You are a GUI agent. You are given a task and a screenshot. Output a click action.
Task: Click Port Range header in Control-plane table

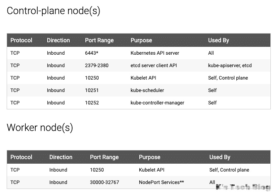tap(99, 40)
